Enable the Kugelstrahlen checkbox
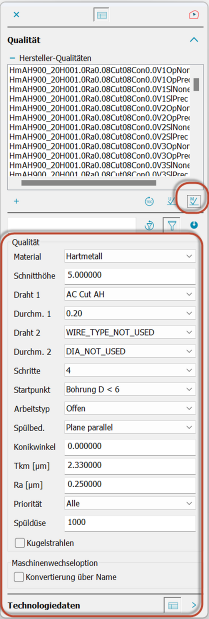The height and width of the screenshot is (619, 209). 20,543
